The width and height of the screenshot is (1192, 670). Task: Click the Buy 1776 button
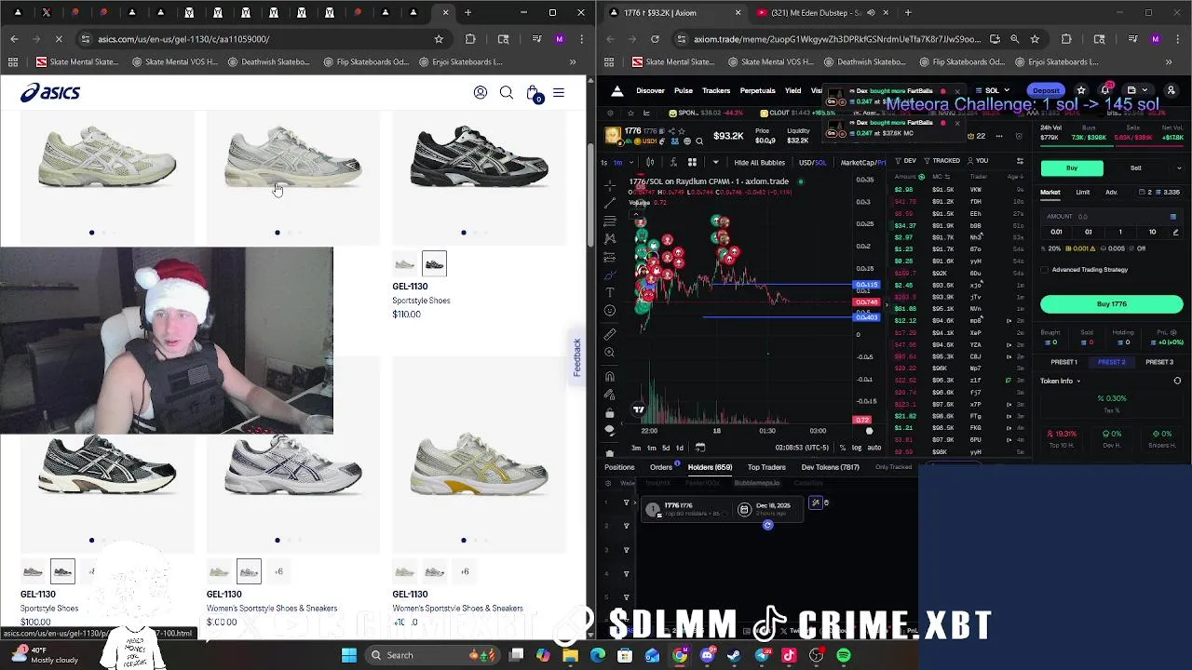(x=1112, y=304)
